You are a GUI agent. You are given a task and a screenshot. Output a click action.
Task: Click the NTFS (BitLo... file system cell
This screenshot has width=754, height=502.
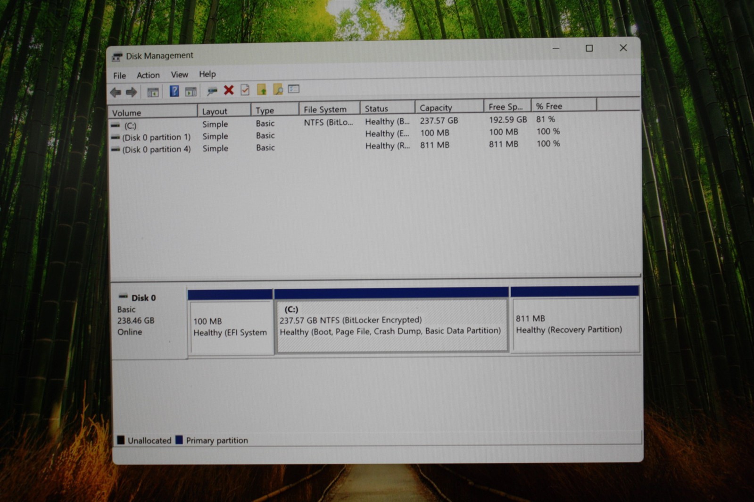328,123
